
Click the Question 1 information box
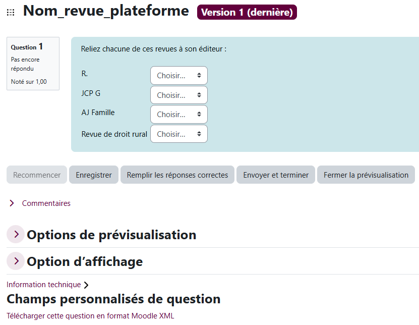tap(33, 64)
